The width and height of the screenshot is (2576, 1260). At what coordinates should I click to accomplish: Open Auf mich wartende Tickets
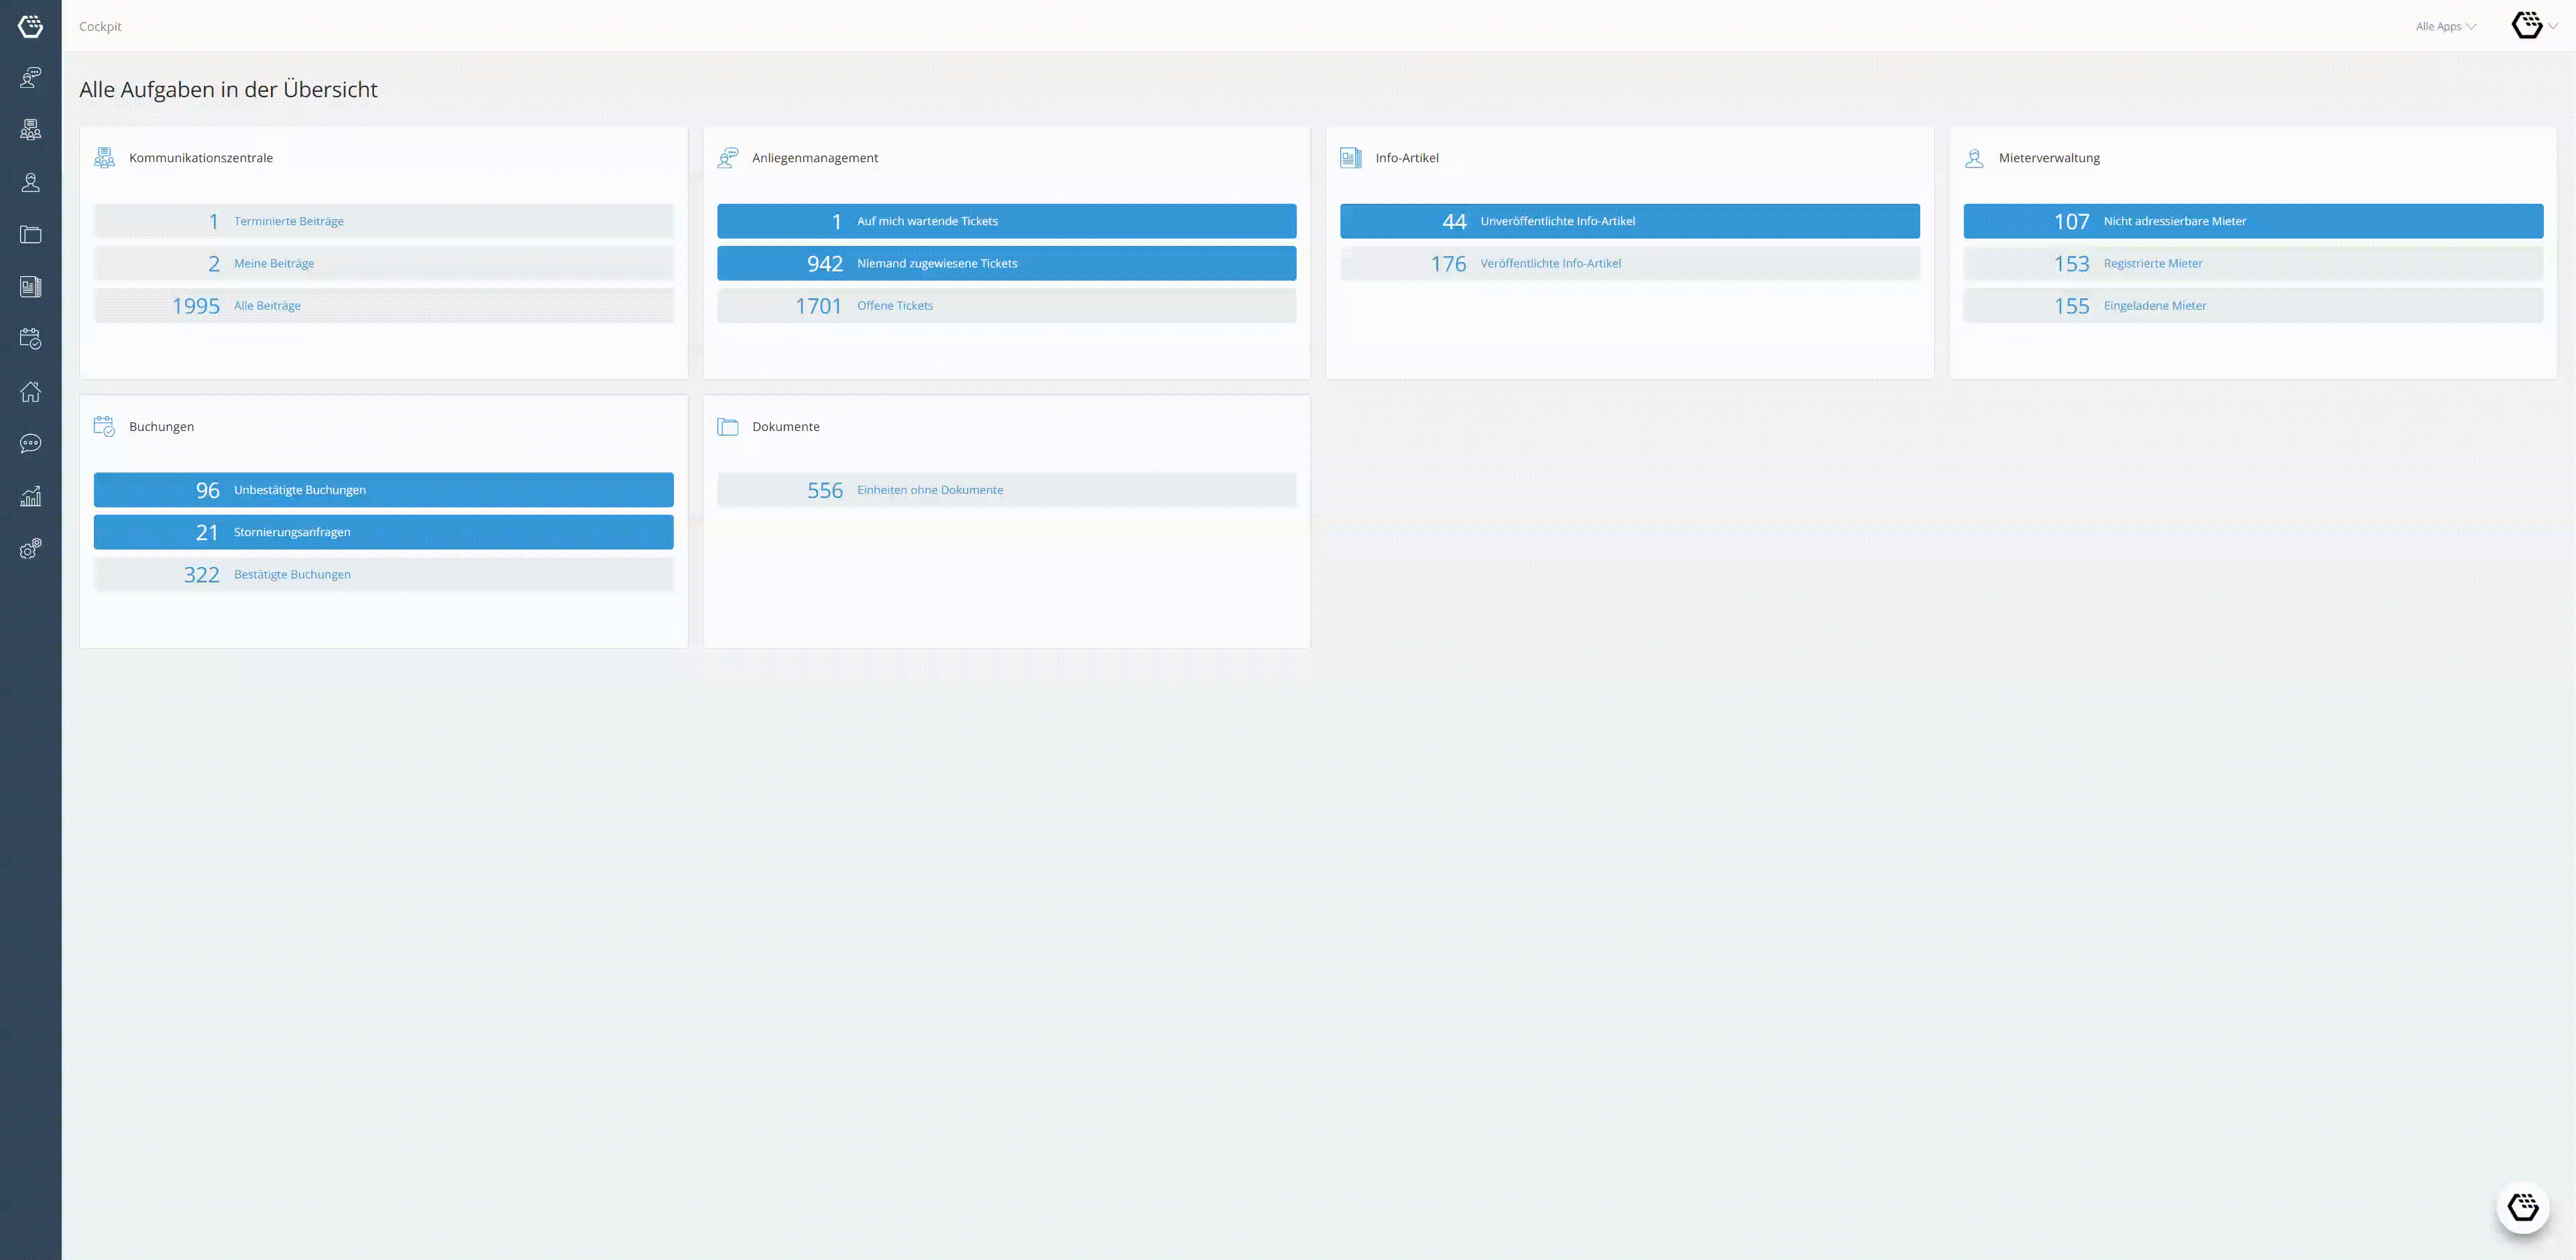point(1007,220)
